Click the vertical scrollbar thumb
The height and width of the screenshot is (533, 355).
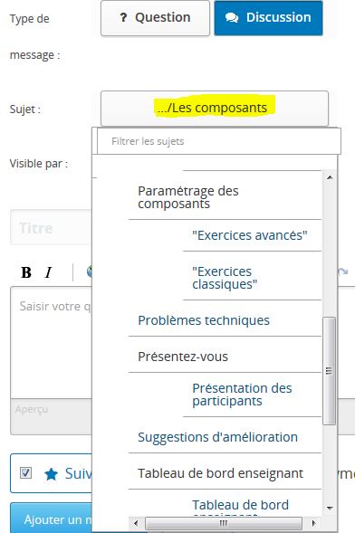point(329,371)
